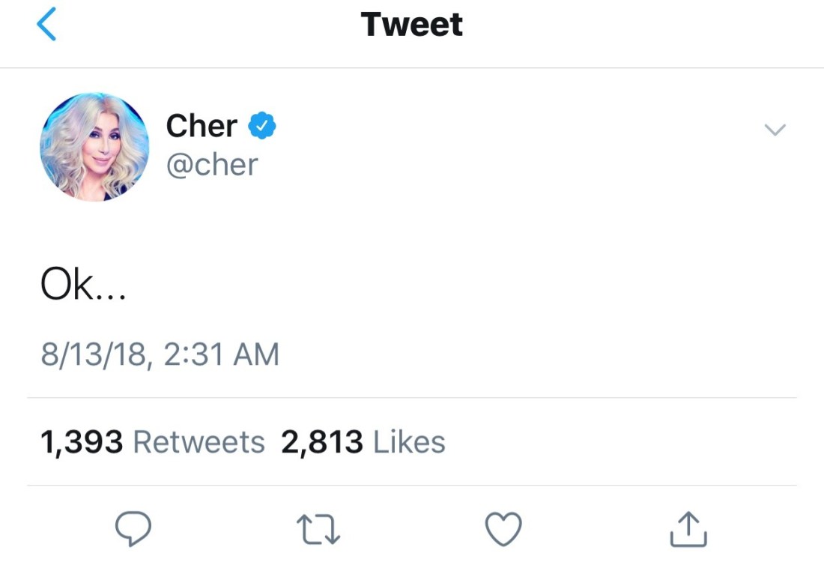Go back using the blue arrow
Screen dimensions: 824x562
point(46,25)
